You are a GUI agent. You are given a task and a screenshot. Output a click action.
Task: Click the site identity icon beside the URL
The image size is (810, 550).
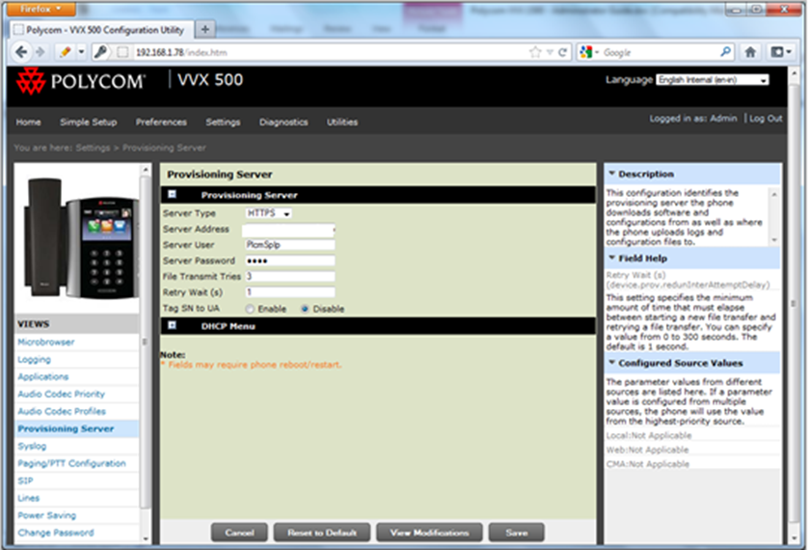click(122, 52)
